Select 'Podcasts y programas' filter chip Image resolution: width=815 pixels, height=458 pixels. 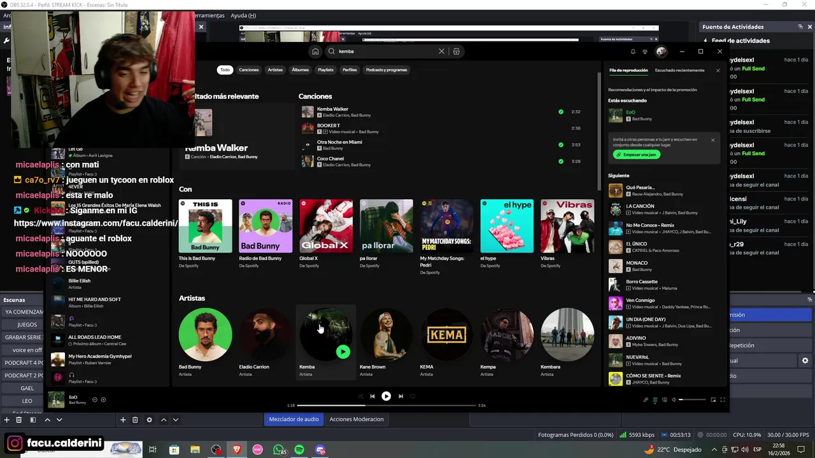pos(386,70)
